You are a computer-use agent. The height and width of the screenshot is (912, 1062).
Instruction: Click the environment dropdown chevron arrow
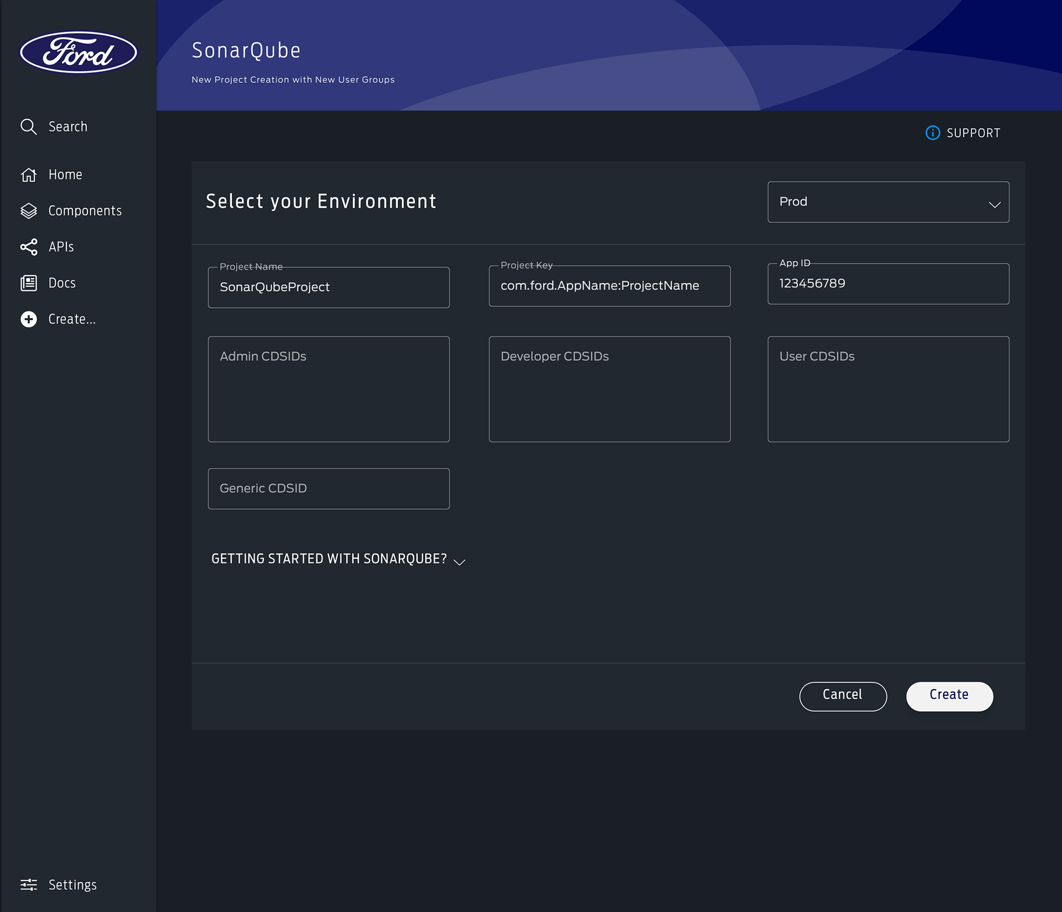[995, 205]
